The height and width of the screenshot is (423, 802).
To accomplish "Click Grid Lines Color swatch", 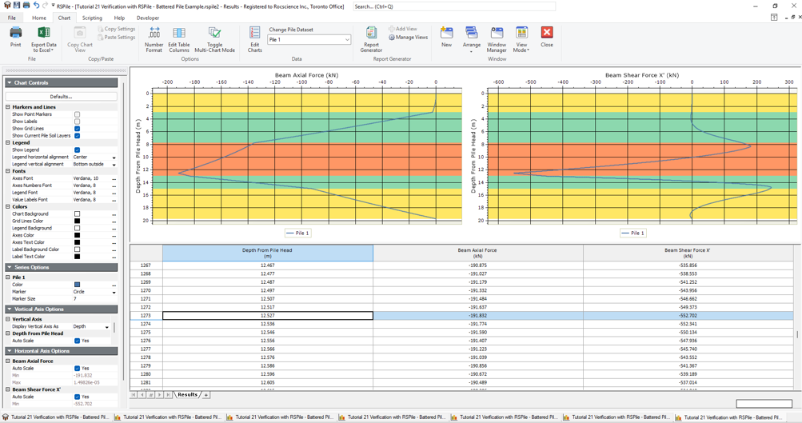I will coord(78,221).
